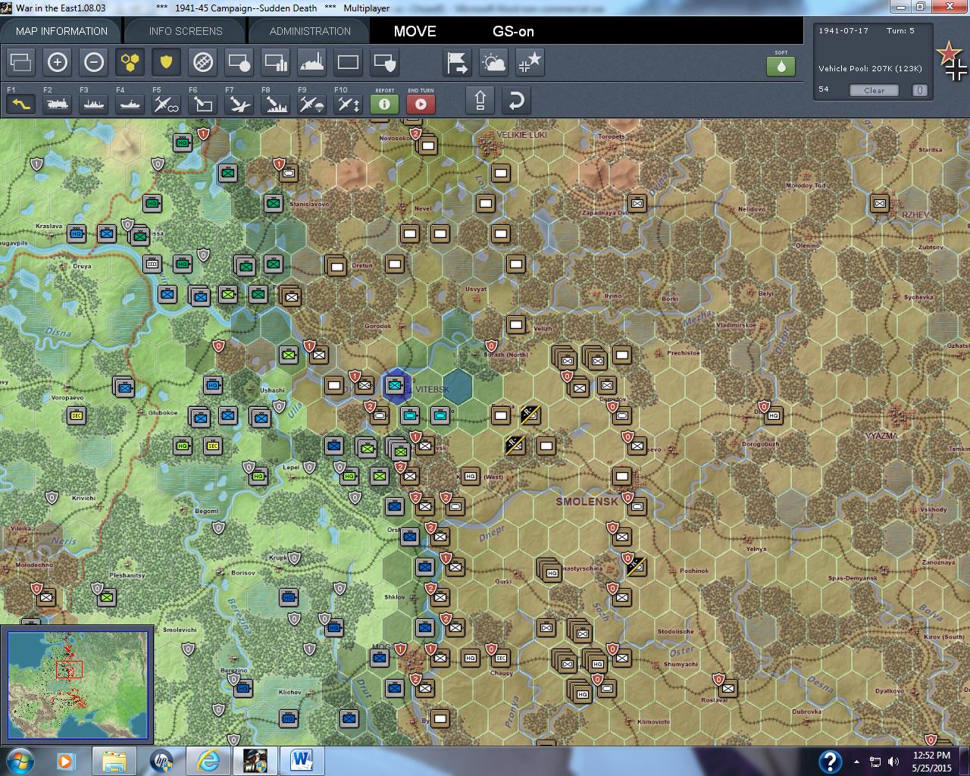Click the small 0 counter box
Image resolution: width=970 pixels, height=776 pixels.
(919, 90)
